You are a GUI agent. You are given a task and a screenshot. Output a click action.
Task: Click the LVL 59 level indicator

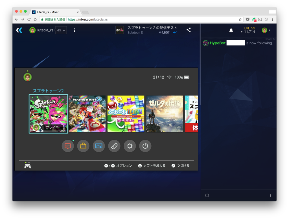pos(249,28)
